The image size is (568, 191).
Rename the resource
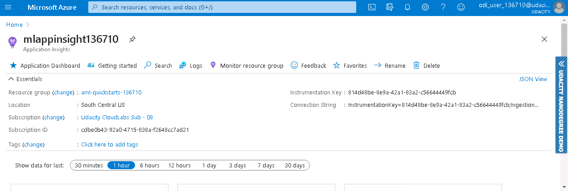point(390,65)
